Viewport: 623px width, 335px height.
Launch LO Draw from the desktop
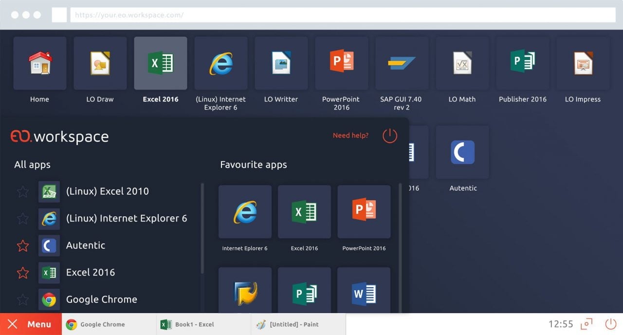[100, 63]
